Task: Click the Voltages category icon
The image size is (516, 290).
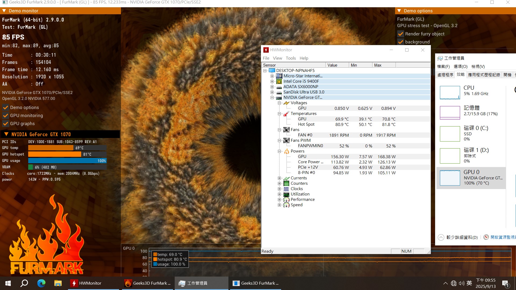Action: click(286, 103)
